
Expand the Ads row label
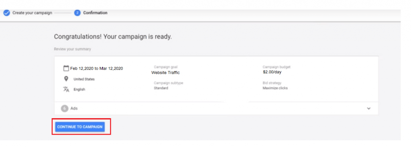(x=74, y=108)
